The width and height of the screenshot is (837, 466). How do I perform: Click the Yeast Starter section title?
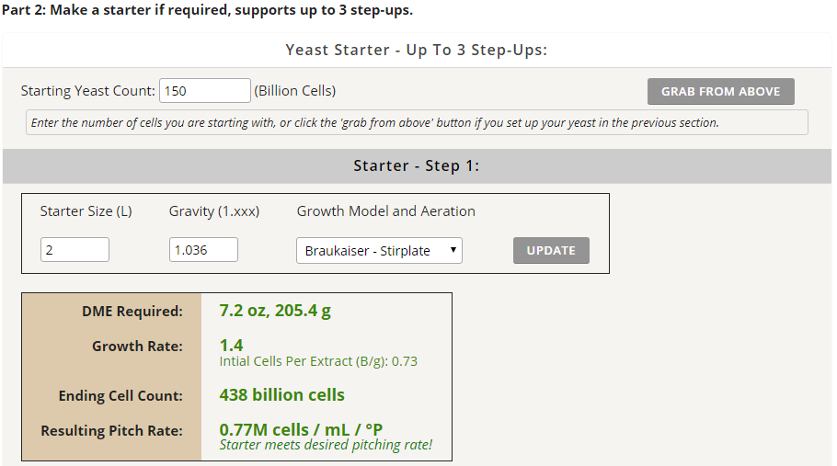click(x=417, y=50)
